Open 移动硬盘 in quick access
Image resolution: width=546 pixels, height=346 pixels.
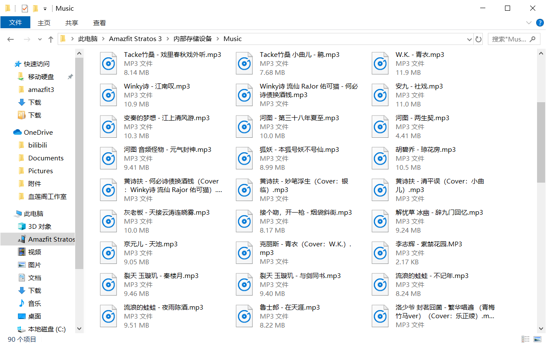pyautogui.click(x=41, y=77)
